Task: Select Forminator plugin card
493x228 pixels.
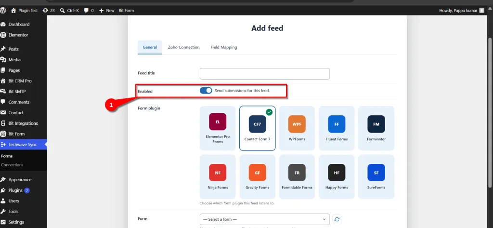Action: click(x=376, y=128)
